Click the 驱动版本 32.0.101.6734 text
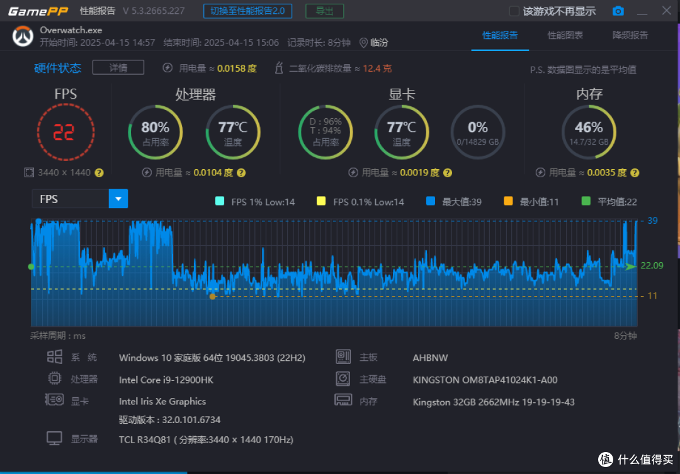 [x=169, y=420]
